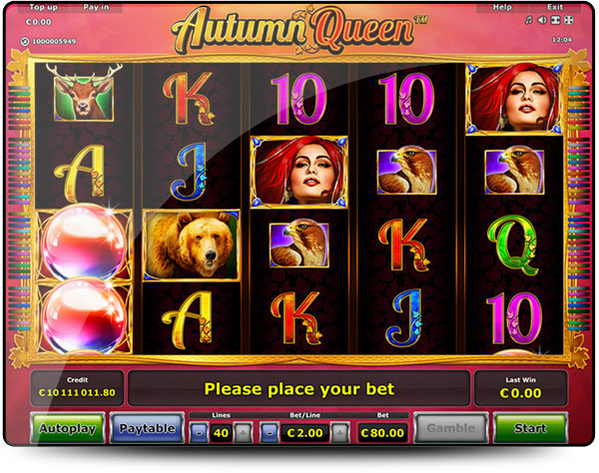Raise the bet per line
This screenshot has height=473, width=599.
pyautogui.click(x=339, y=433)
